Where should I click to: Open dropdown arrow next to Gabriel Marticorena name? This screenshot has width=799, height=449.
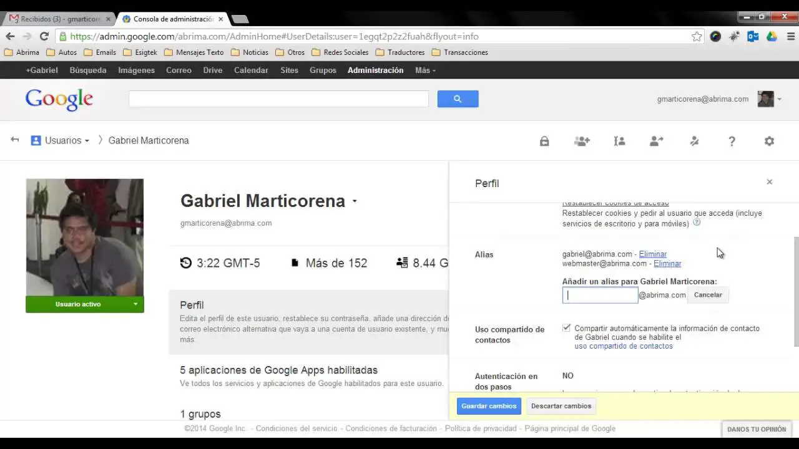coord(355,201)
